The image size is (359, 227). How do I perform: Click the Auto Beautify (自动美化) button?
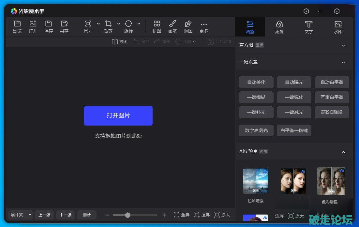[256, 82]
